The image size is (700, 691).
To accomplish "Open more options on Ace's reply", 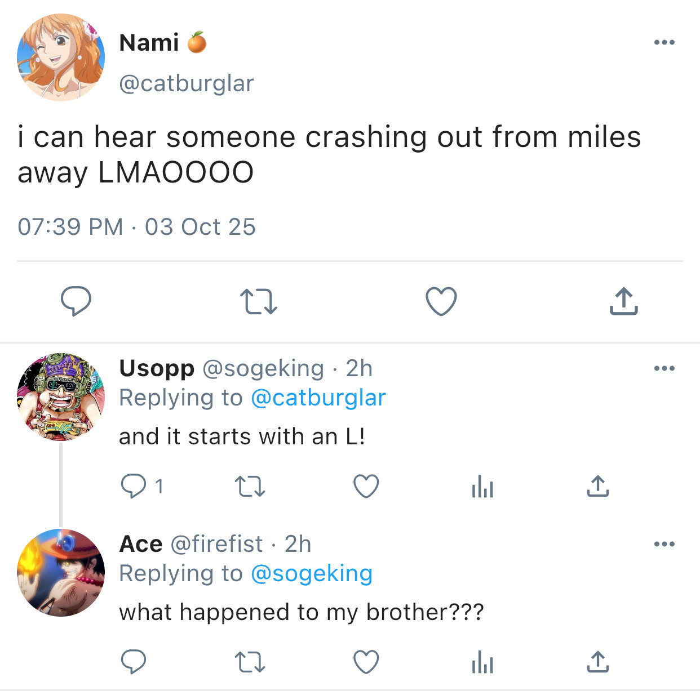I will (x=664, y=544).
